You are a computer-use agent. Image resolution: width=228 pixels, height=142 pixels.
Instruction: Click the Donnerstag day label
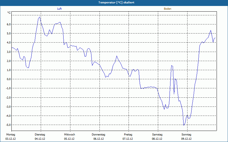pyautogui.click(x=98, y=135)
